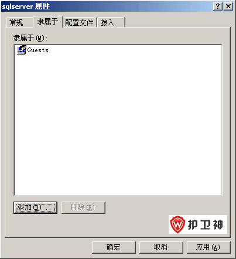The height and width of the screenshot is (259, 236).
Task: Click the 添加(D)... button
Action: tap(35, 207)
